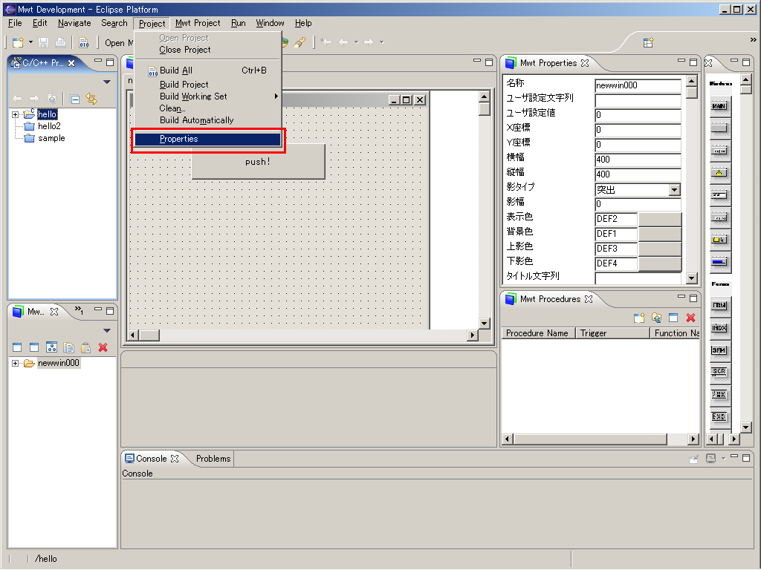The width and height of the screenshot is (761, 570).
Task: Select the sample project
Action: [x=51, y=138]
